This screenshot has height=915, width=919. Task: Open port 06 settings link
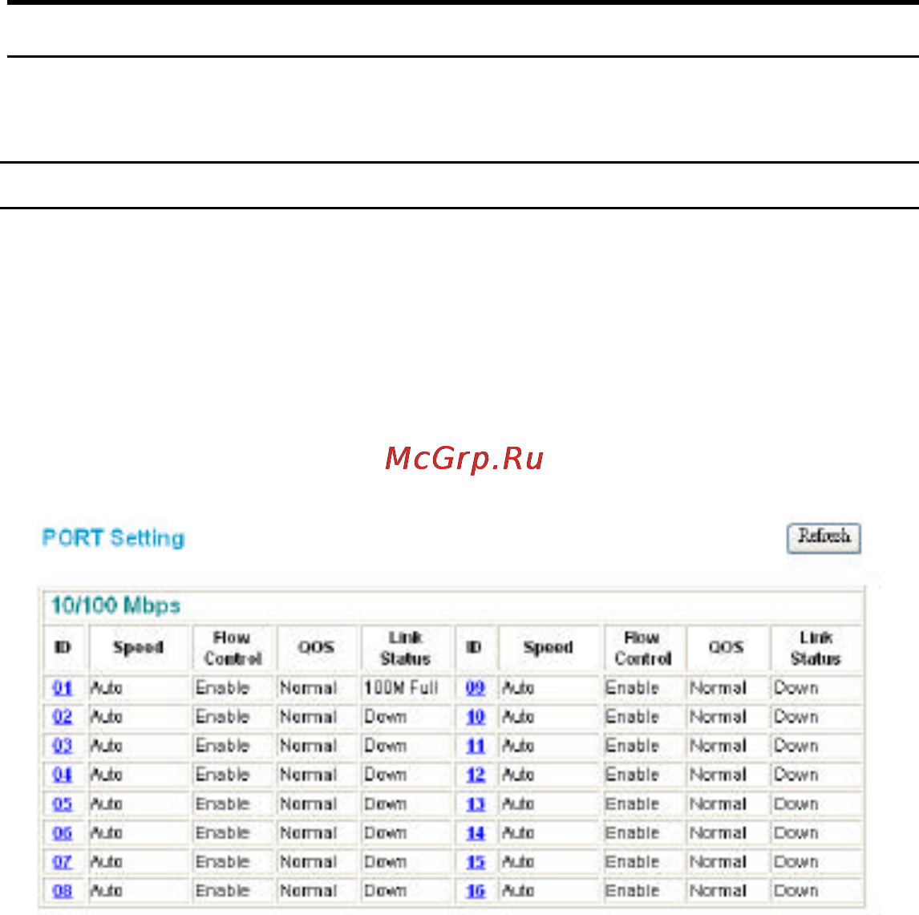click(62, 832)
